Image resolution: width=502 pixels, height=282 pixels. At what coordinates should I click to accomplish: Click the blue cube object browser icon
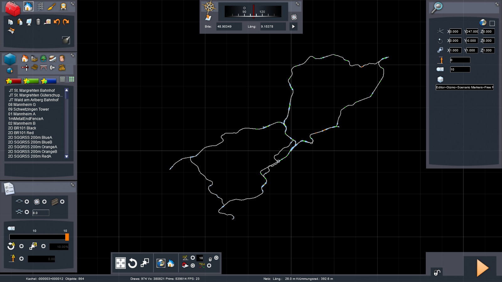point(10,59)
